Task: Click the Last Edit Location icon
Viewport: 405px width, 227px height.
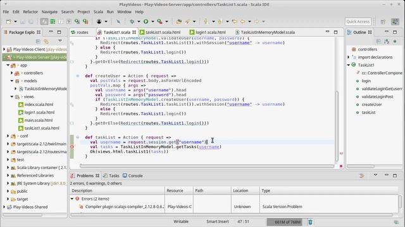Action: tap(235, 21)
